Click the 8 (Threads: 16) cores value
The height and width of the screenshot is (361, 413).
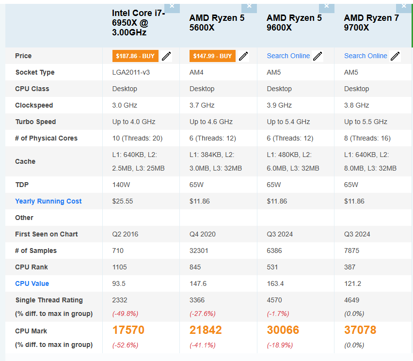point(367,138)
